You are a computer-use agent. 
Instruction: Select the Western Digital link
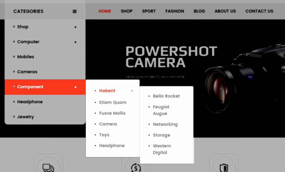coord(162,149)
